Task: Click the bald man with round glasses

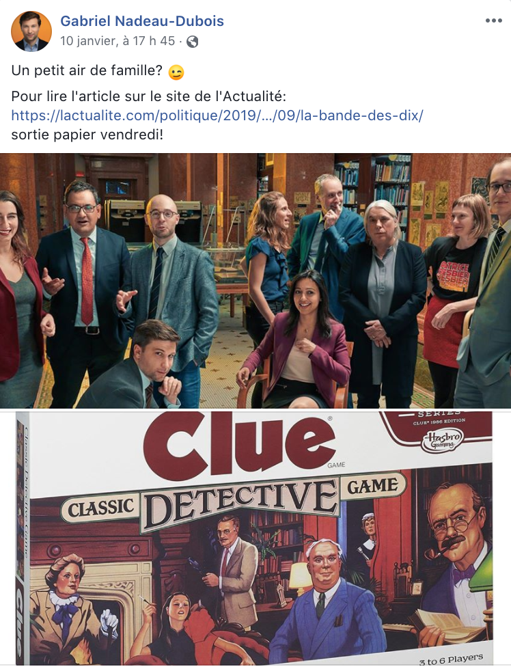Action: tap(171, 278)
